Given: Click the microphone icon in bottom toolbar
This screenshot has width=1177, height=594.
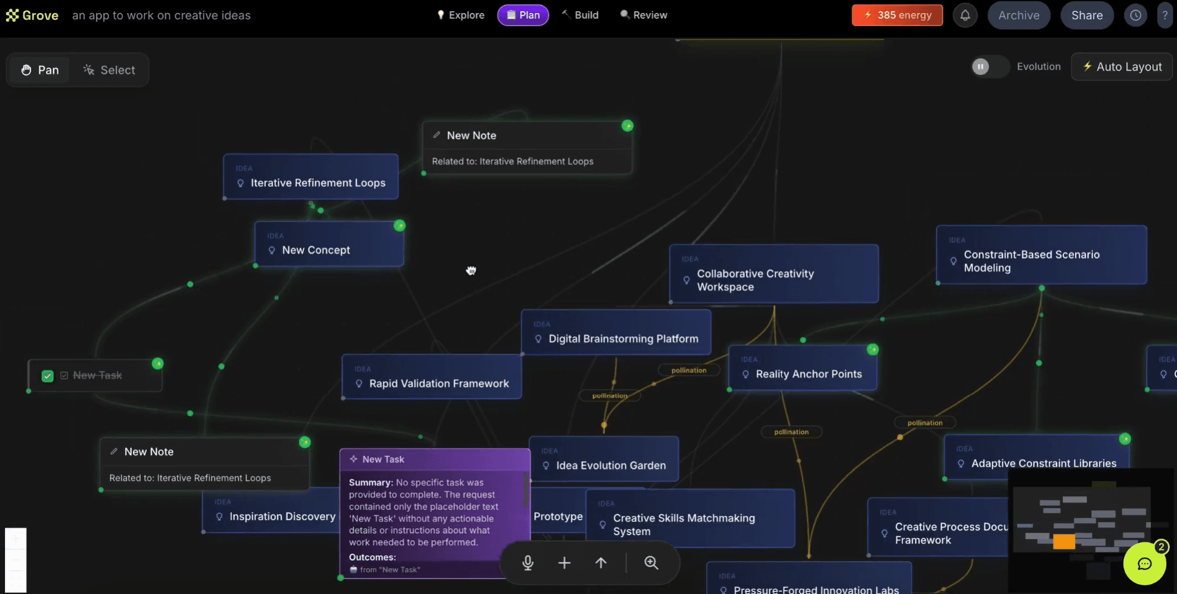Looking at the screenshot, I should 527,562.
